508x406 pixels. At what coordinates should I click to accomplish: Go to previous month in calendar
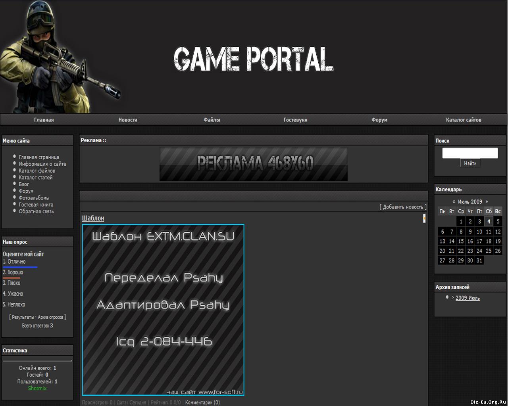[454, 201]
